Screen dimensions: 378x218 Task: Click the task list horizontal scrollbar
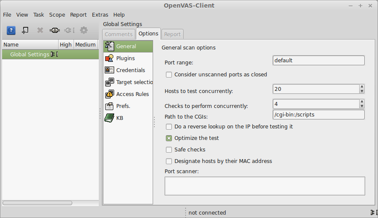pyautogui.click(x=37, y=203)
